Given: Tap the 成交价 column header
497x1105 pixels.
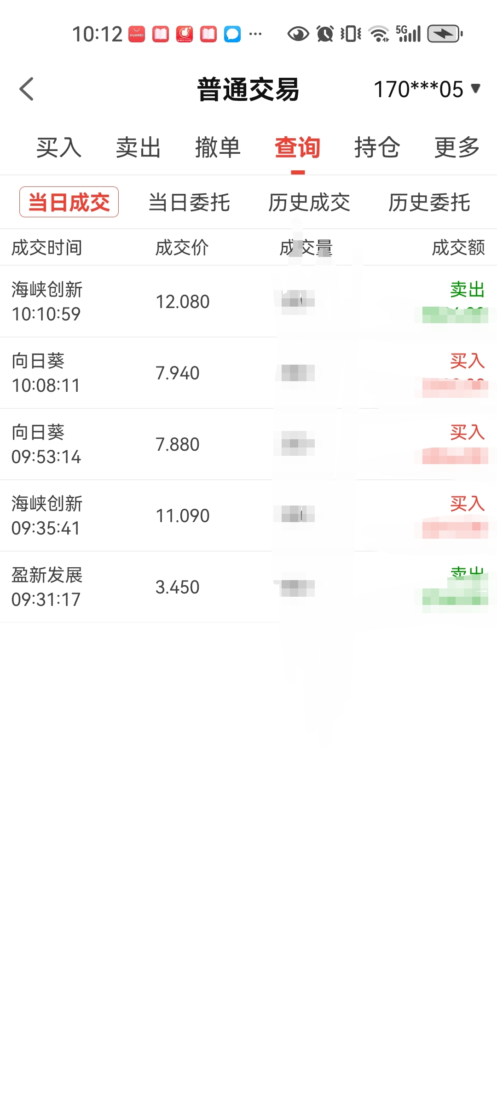Looking at the screenshot, I should tap(182, 248).
